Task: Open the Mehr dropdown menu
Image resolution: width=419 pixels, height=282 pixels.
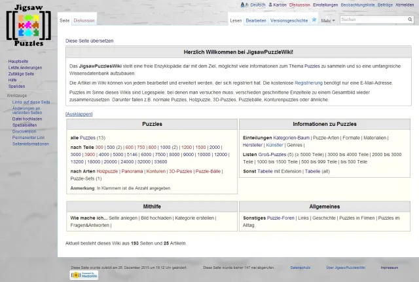Action: 328,20
